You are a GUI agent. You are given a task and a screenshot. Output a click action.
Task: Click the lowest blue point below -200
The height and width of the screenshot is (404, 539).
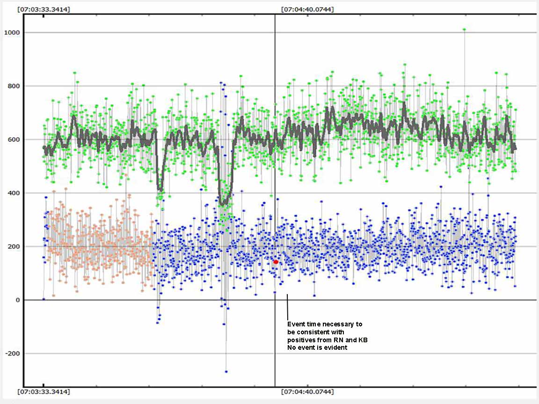coord(226,371)
